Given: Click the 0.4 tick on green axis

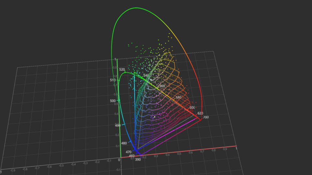Looking at the screenshot, I should point(116,114).
